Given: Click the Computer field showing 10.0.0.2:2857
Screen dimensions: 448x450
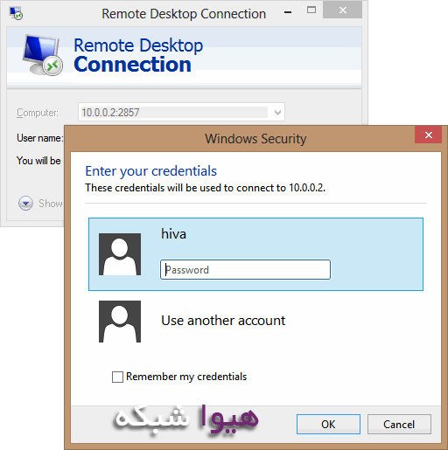Looking at the screenshot, I should [181, 112].
